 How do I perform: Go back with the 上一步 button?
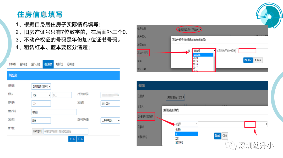(x=72, y=139)
